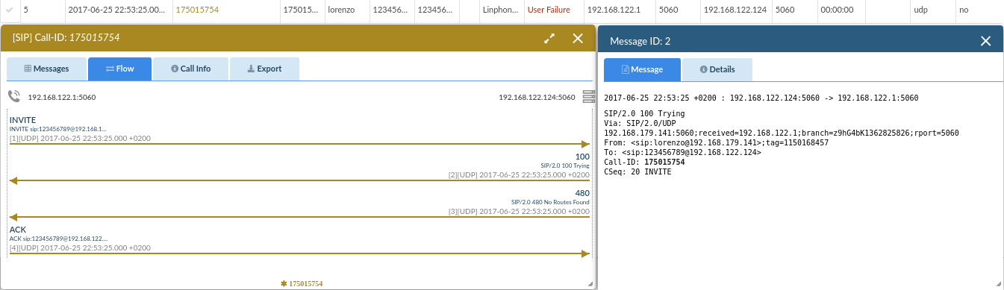Open the Export tab

coord(264,69)
